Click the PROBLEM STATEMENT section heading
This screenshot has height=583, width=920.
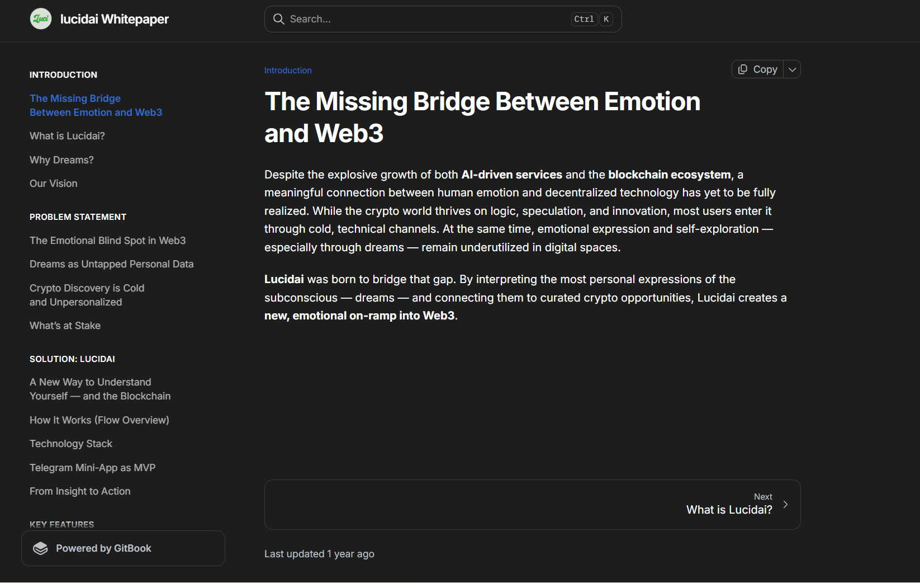(78, 217)
